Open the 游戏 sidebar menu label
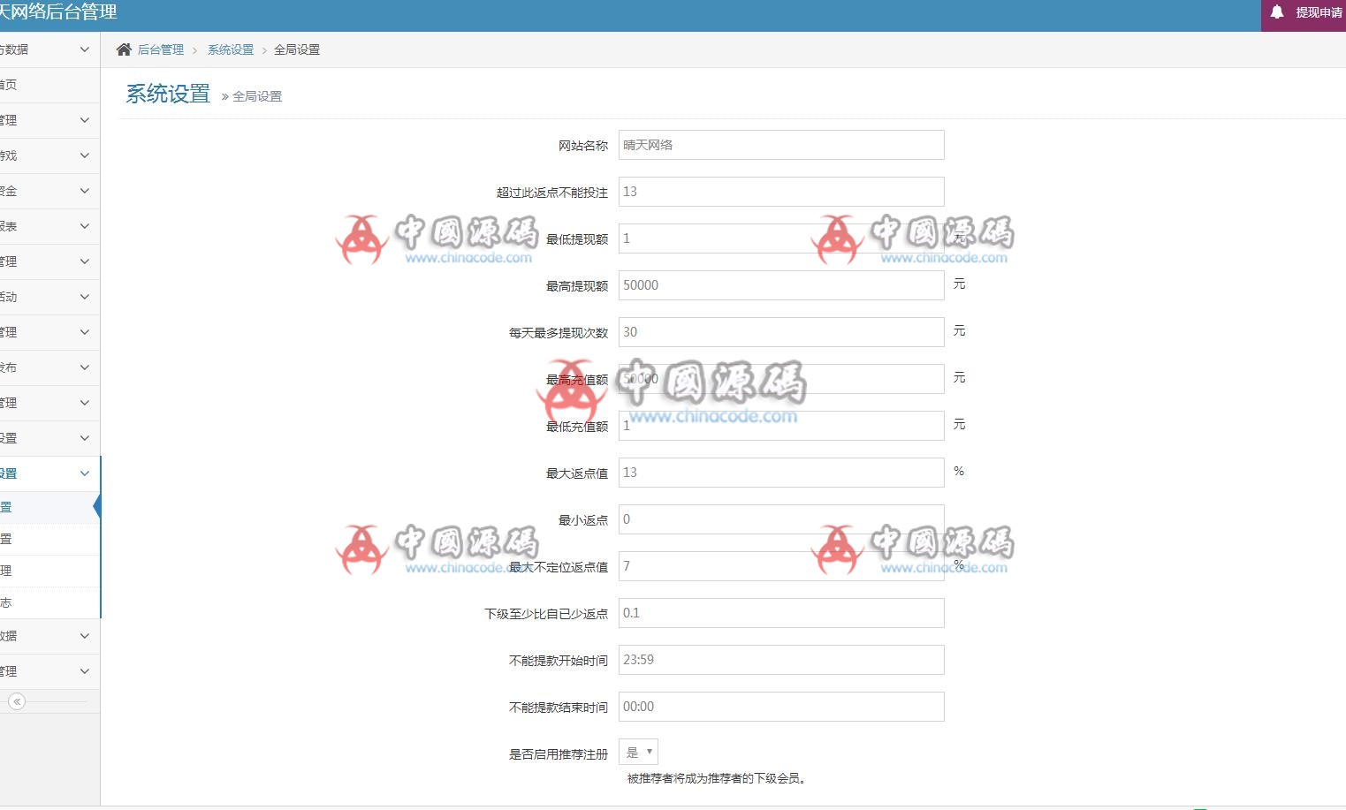This screenshot has width=1346, height=810. coord(9,155)
